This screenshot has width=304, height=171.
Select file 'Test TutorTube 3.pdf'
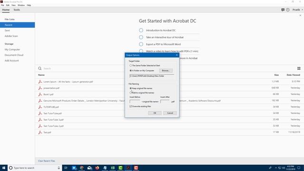tap(54, 120)
